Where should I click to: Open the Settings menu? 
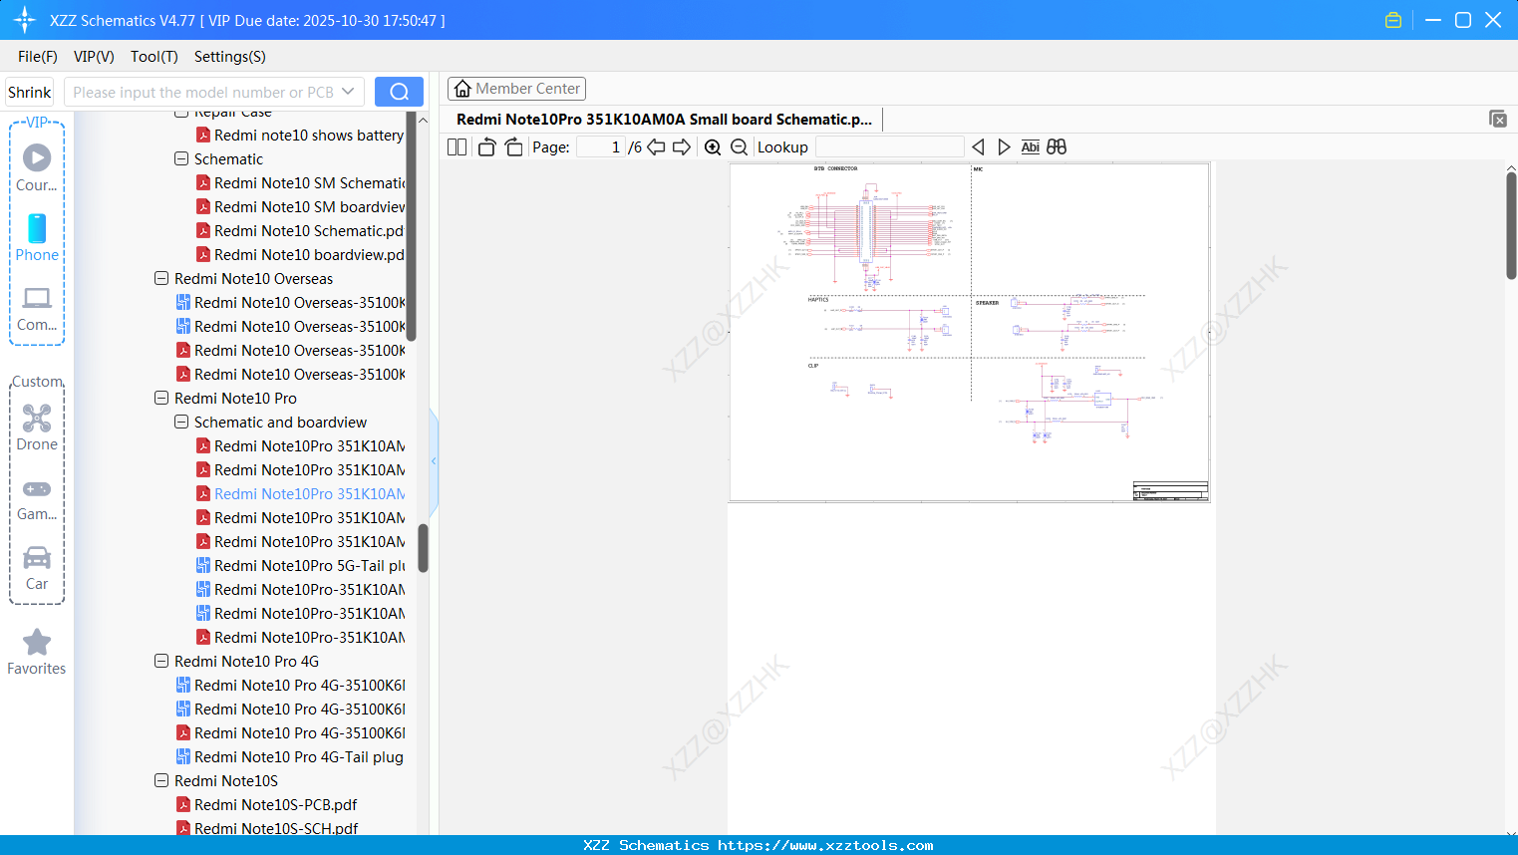coord(229,57)
